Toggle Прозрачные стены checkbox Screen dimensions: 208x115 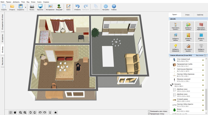149,114
